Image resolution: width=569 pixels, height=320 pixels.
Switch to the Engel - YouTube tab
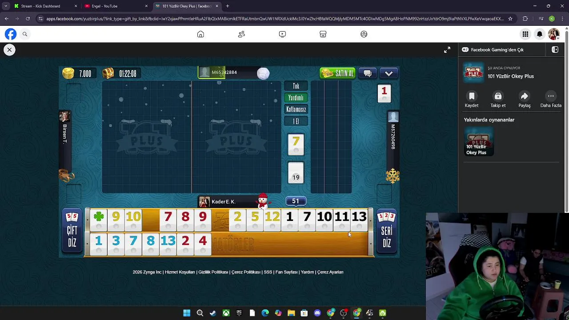pyautogui.click(x=116, y=6)
